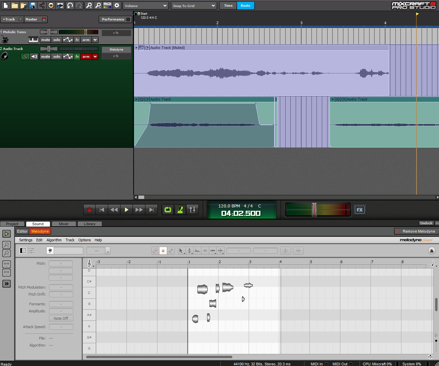
Task: Click the record button in transport
Action: tap(89, 210)
